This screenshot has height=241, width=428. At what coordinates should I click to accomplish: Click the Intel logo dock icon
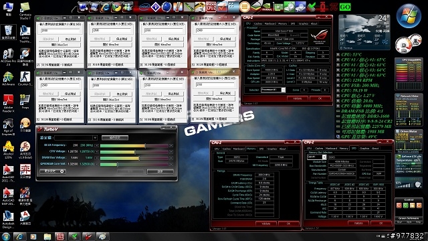click(144, 7)
